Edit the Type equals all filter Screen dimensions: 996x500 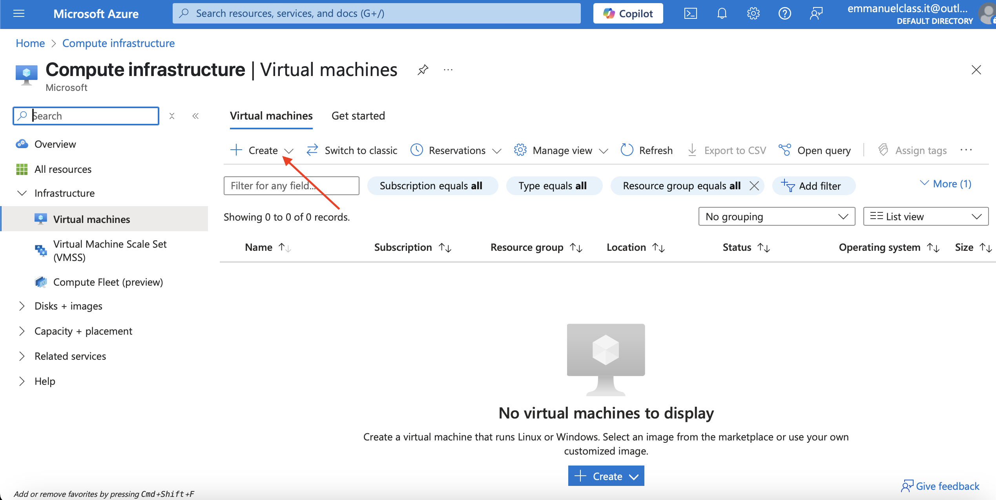pyautogui.click(x=554, y=186)
